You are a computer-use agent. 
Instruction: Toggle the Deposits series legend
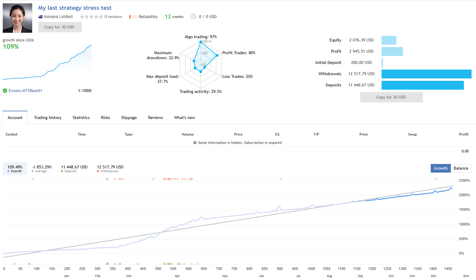click(x=74, y=169)
